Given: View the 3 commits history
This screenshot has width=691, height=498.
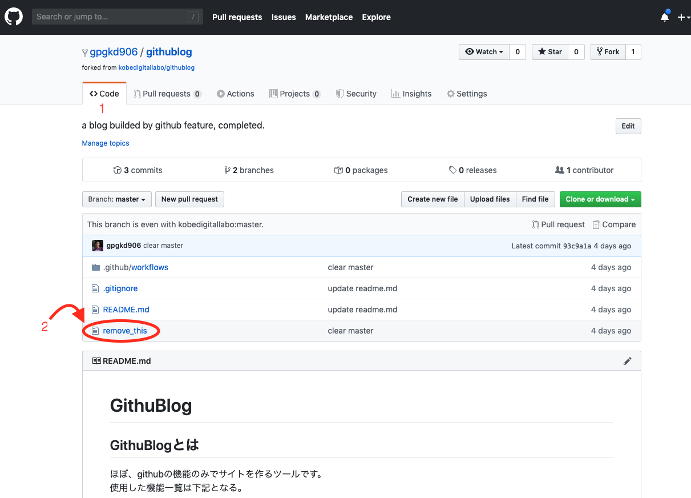Looking at the screenshot, I should pyautogui.click(x=138, y=170).
